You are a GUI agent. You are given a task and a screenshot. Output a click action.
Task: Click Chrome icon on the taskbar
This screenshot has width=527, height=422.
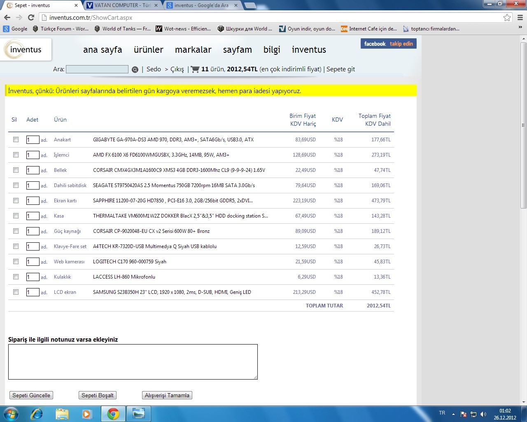pos(113,414)
